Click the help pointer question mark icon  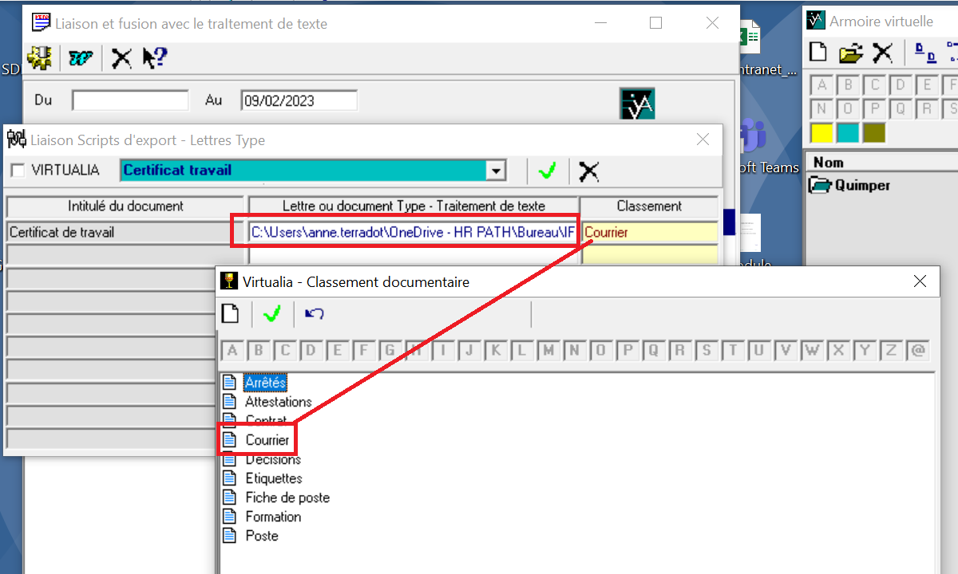coord(154,57)
